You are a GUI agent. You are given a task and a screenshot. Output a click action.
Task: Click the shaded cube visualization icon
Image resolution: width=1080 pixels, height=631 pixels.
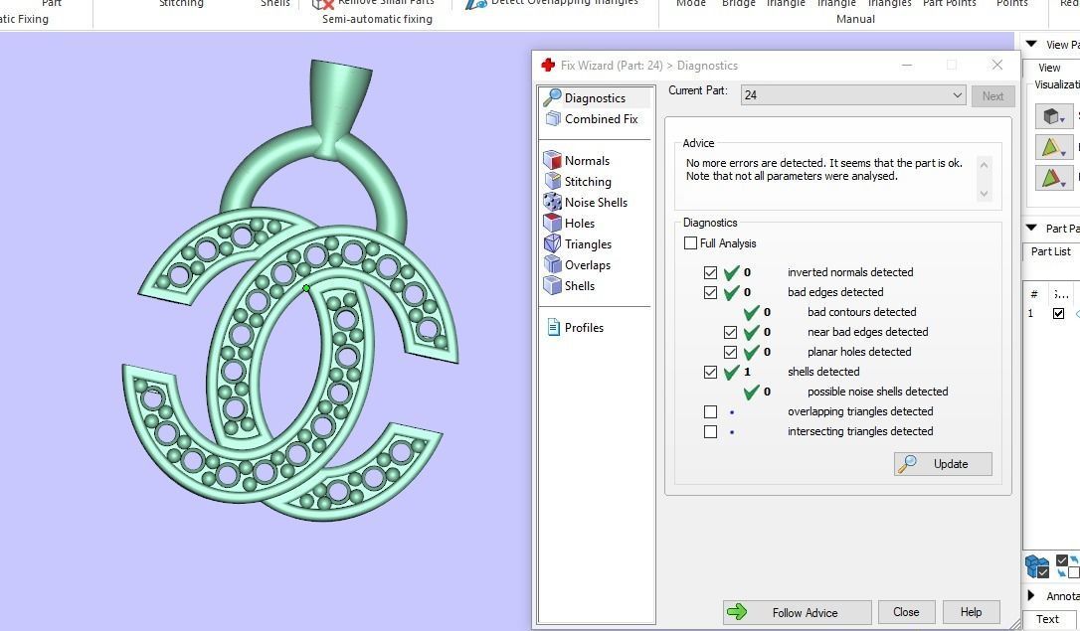point(1054,115)
